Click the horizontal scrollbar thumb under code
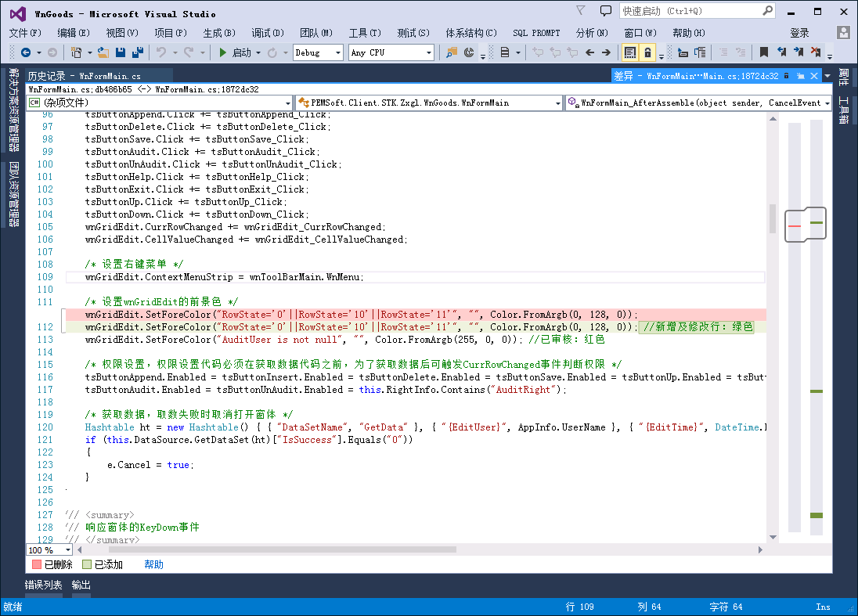This screenshot has height=616, width=858. [x=283, y=549]
